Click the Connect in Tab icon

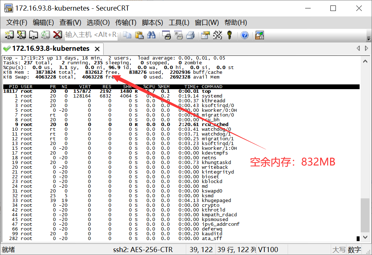coord(34,35)
